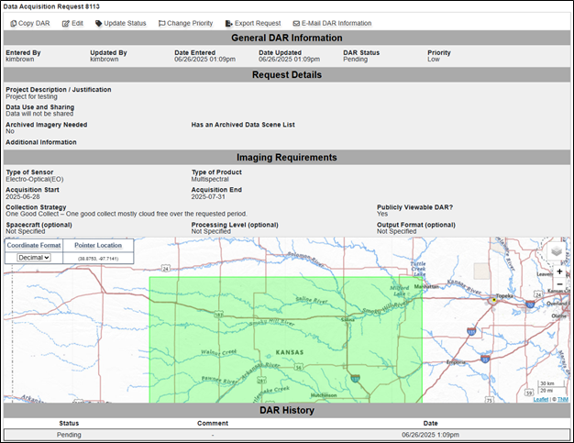Open the TNM attribution link
This screenshot has height=443, width=574.
[x=563, y=399]
